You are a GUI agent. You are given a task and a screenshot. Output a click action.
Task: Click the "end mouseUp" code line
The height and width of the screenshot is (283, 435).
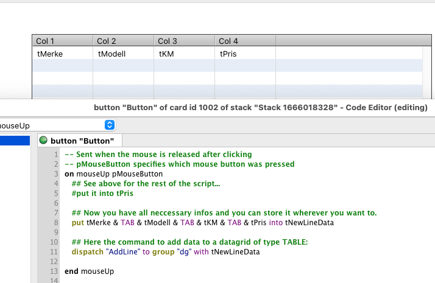[x=89, y=271]
